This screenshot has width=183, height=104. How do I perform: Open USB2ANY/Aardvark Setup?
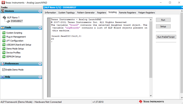pyautogui.click(x=19, y=45)
